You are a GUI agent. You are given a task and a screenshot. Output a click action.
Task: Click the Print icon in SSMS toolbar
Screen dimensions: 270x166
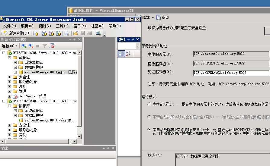(x=89, y=33)
